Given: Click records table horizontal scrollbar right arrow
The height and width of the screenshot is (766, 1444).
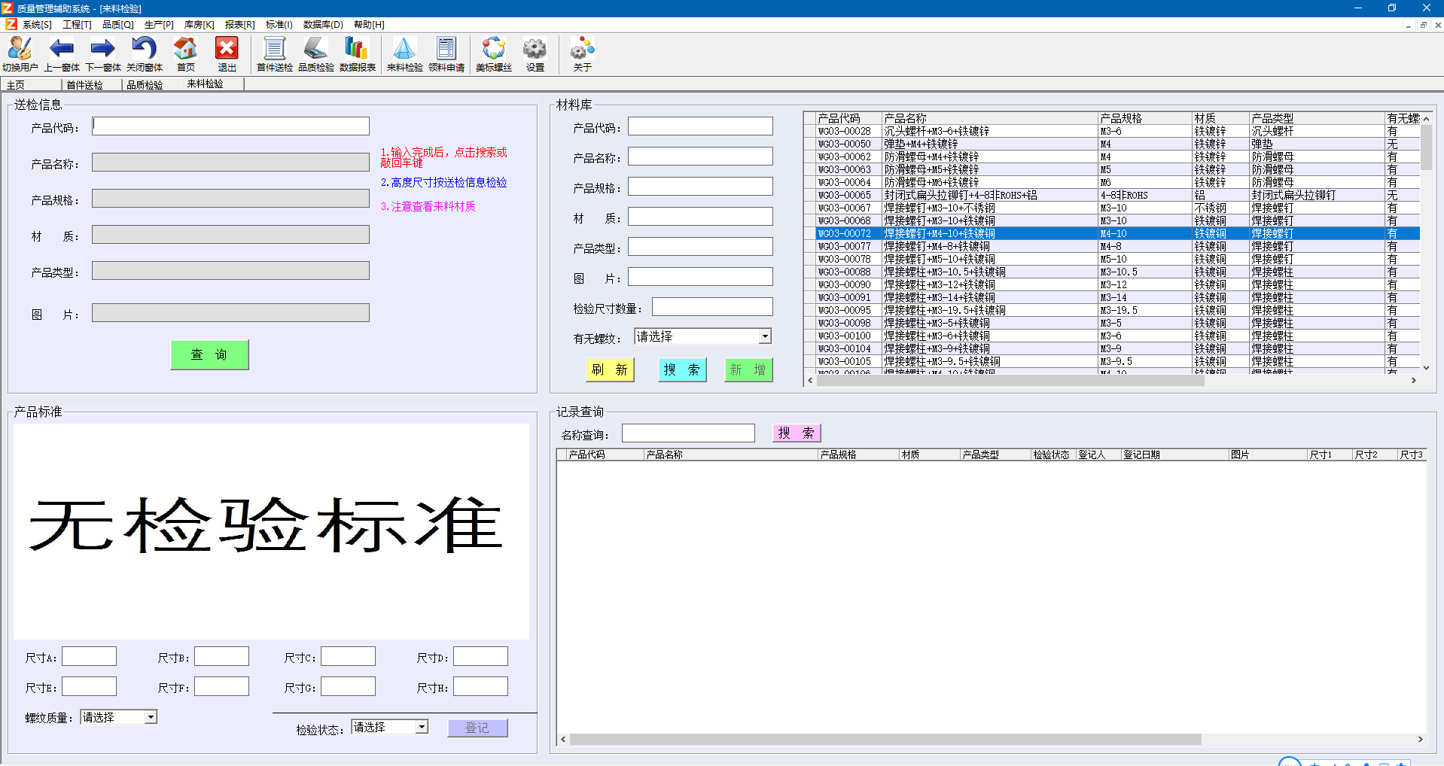Looking at the screenshot, I should pyautogui.click(x=1420, y=739).
